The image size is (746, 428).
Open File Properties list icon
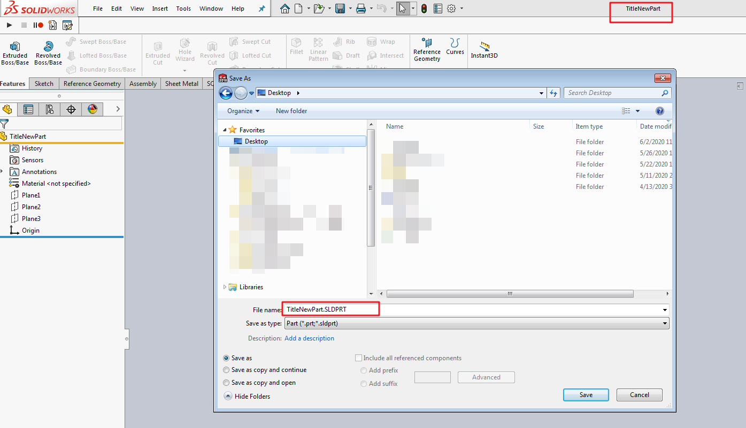point(438,9)
